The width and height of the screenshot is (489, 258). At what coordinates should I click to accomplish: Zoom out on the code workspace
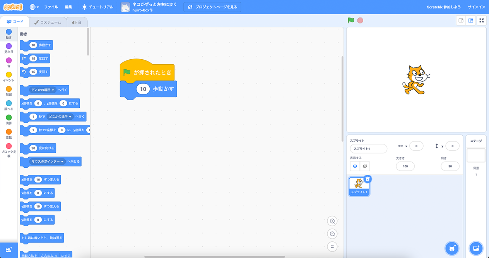[x=332, y=234]
